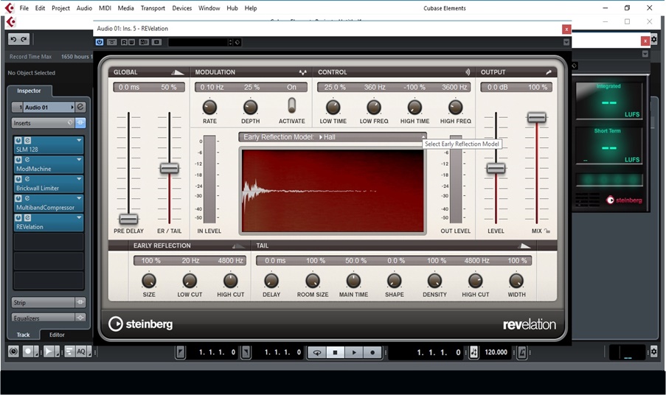Screen dimensions: 666x395
Task: Click the MIX slider handle
Action: [536, 117]
